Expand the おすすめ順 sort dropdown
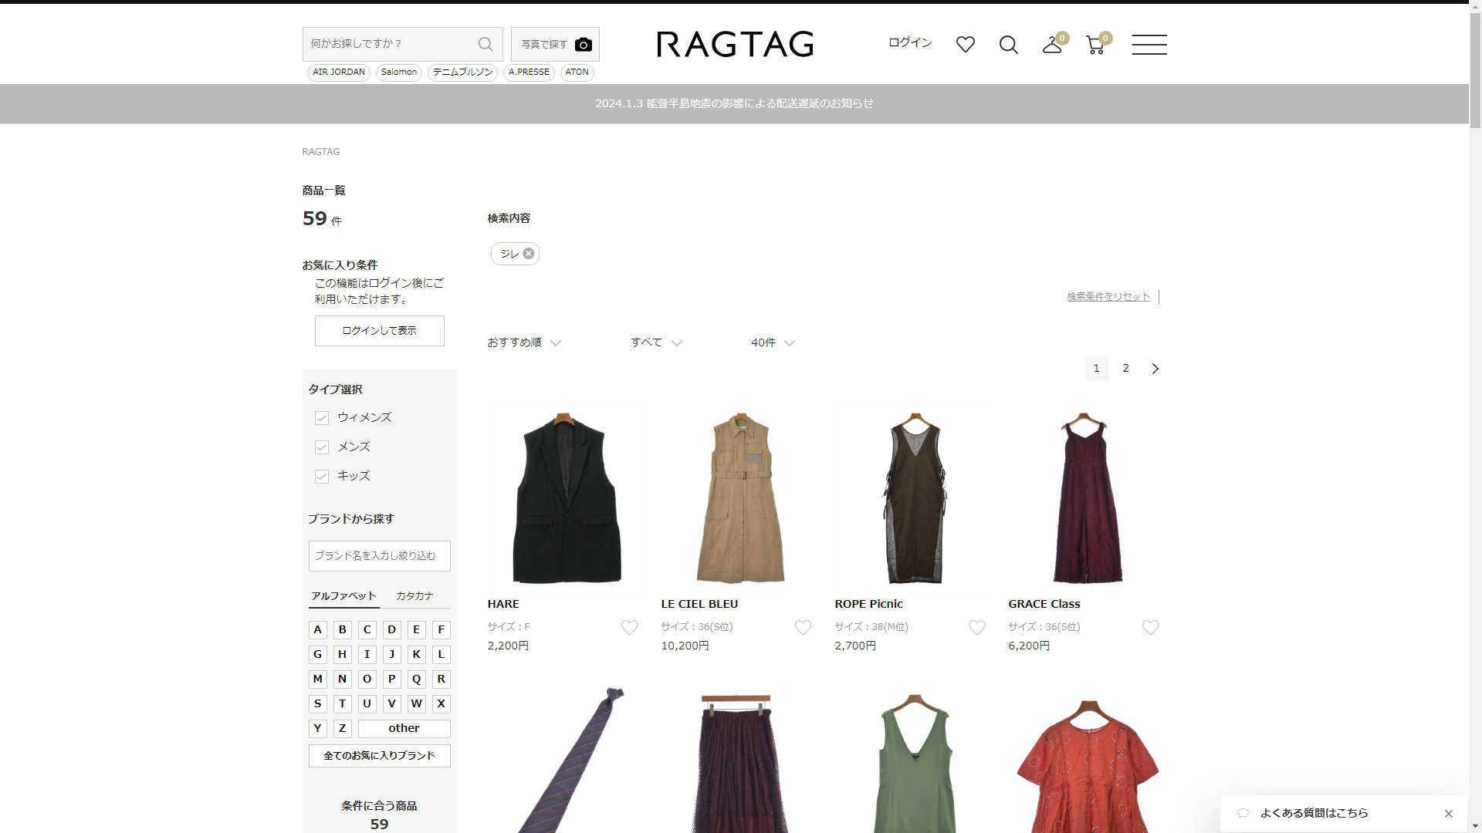Viewport: 1482px width, 833px height. coord(524,342)
